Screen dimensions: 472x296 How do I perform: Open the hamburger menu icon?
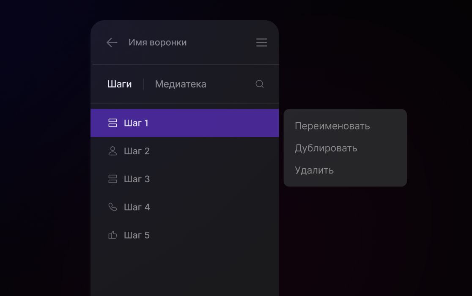tap(261, 42)
